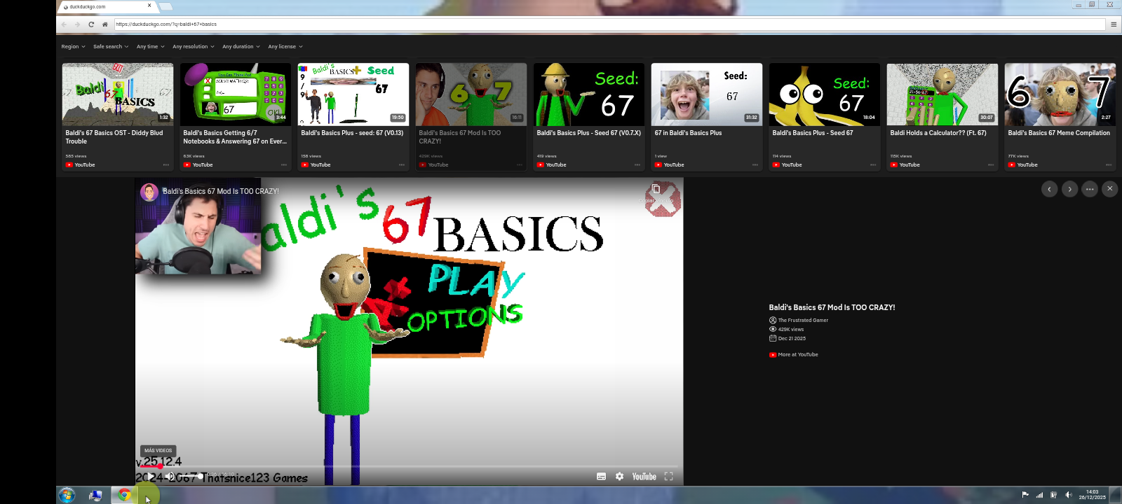
Task: Open the Windows Start button
Action: coord(67,495)
